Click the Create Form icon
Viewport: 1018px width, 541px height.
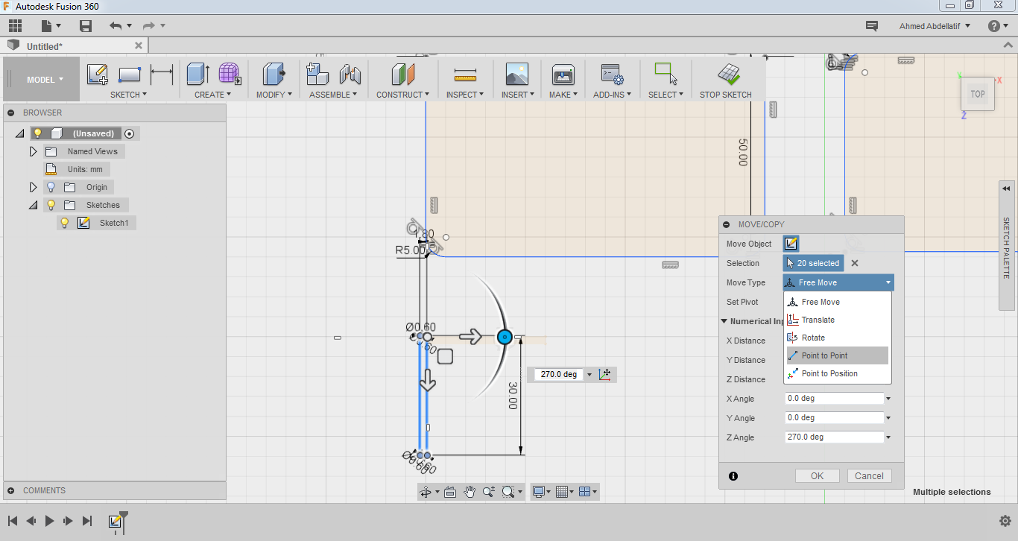tap(230, 75)
